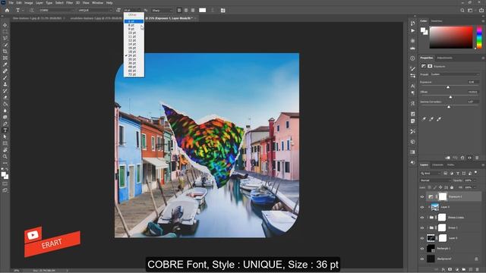Viewport: 486px width, 273px height.
Task: Select the Zoom tool
Action: click(5, 157)
